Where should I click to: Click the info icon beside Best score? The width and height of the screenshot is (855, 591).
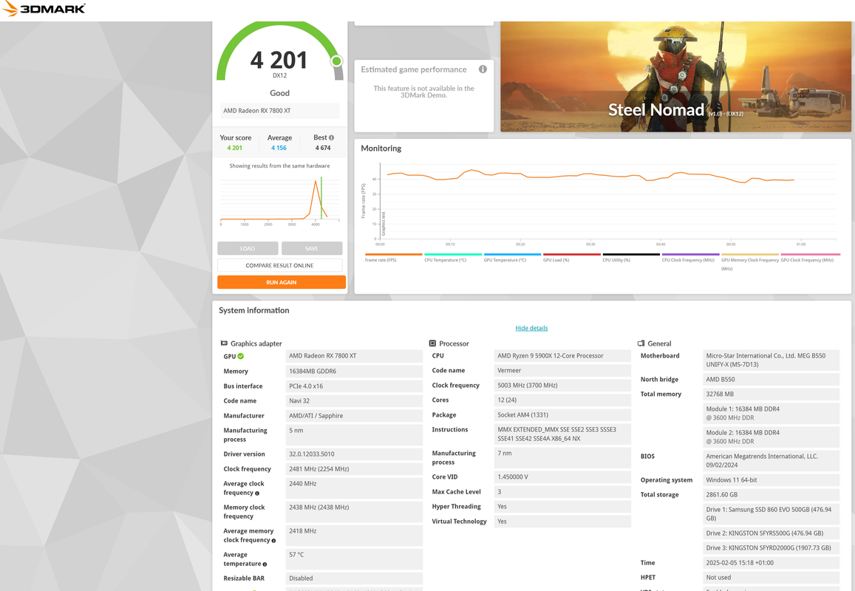[332, 138]
